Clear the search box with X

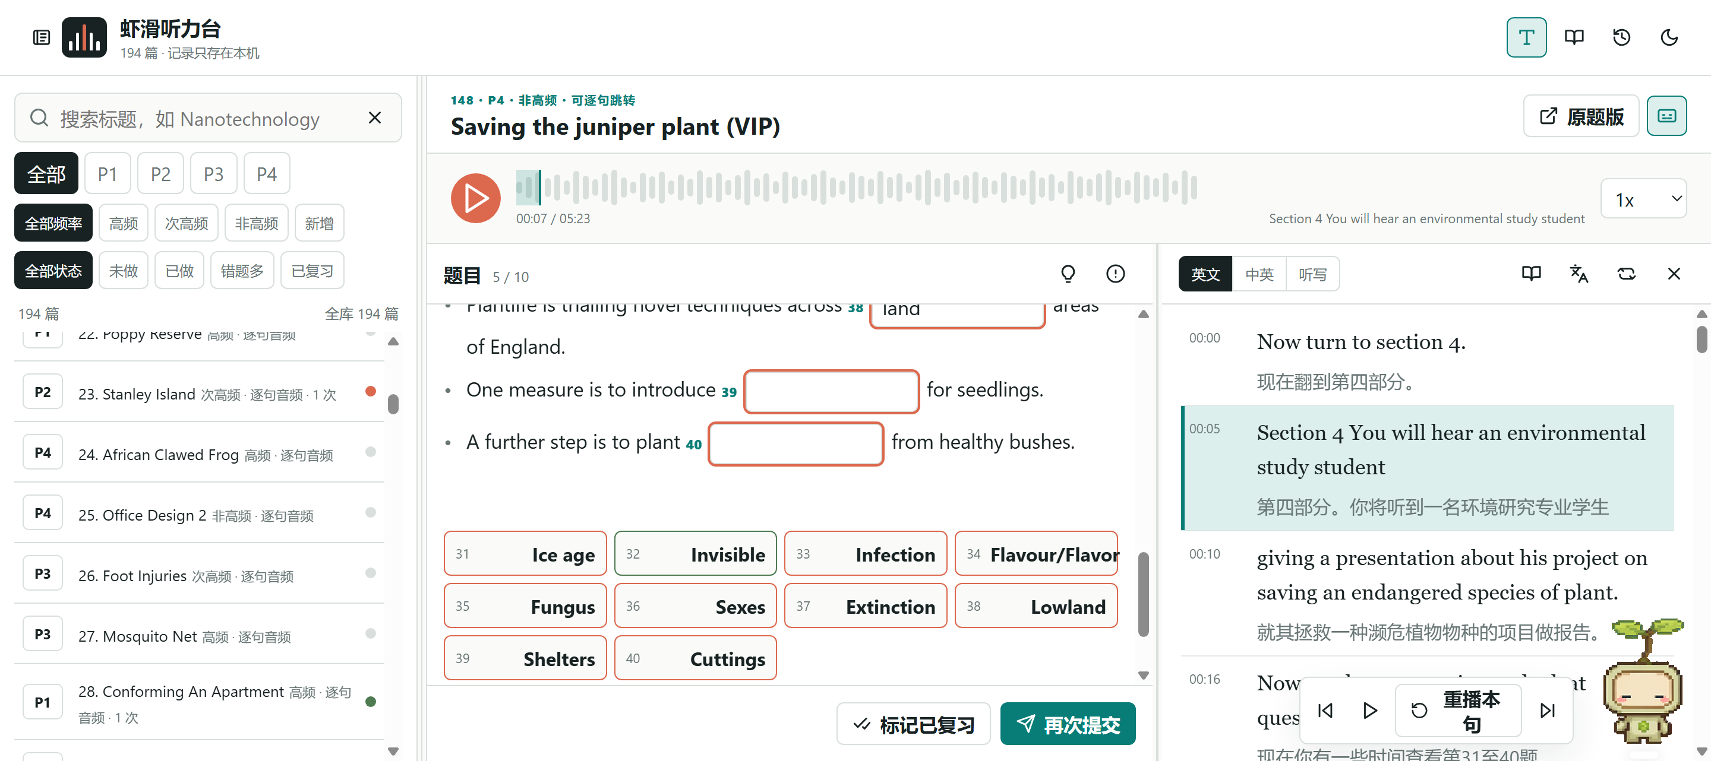tap(375, 118)
